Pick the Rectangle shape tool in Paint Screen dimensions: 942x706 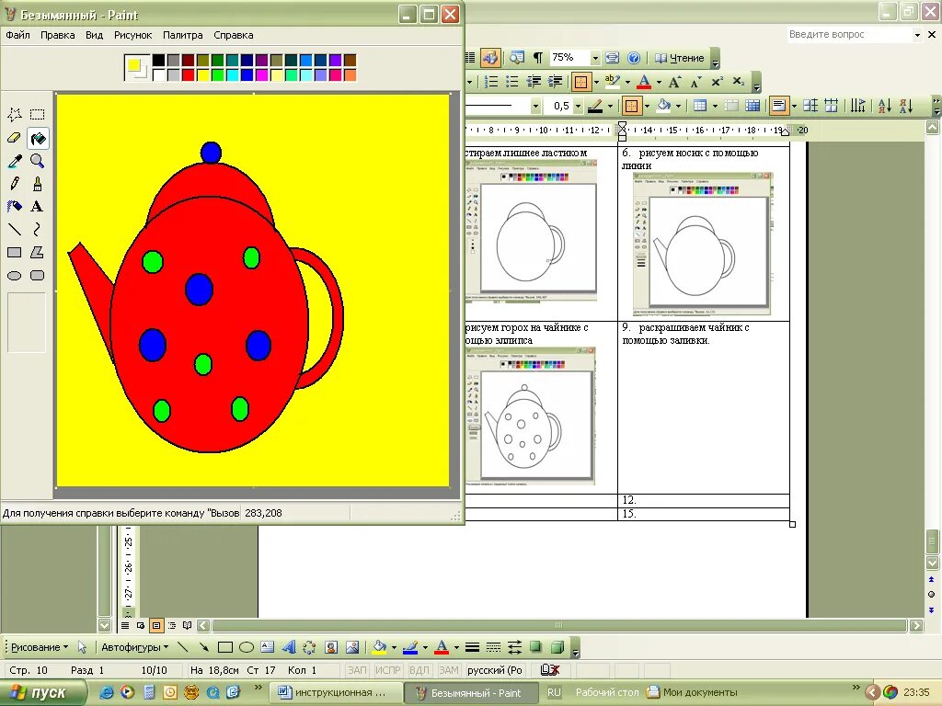[x=15, y=252]
